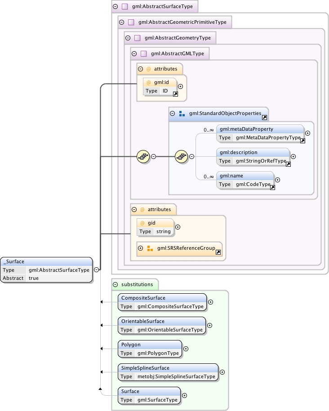Select the gml:name element header
Screen dimensions: 329x411
245,176
